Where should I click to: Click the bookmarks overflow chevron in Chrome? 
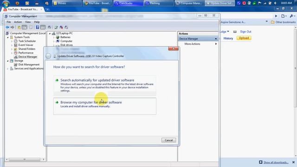coord(267,21)
